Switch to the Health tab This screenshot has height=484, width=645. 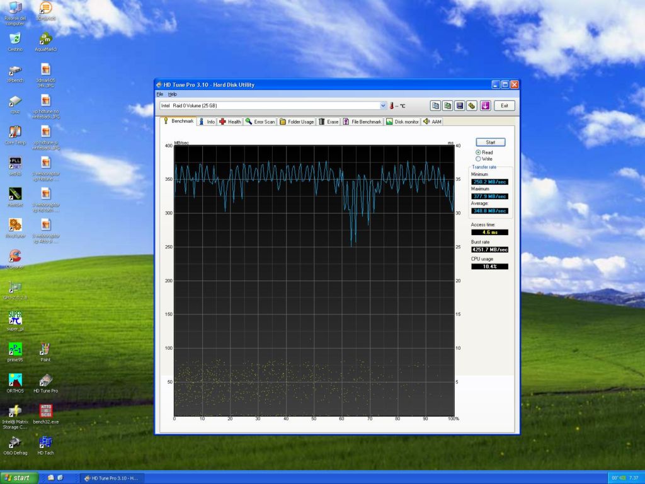click(230, 122)
